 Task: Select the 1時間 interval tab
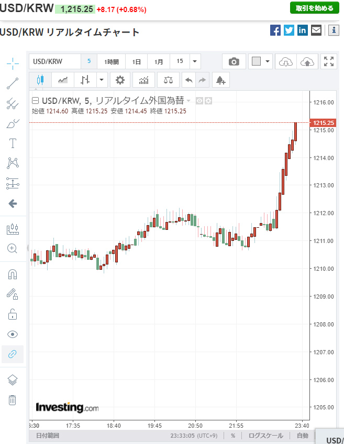tap(112, 61)
